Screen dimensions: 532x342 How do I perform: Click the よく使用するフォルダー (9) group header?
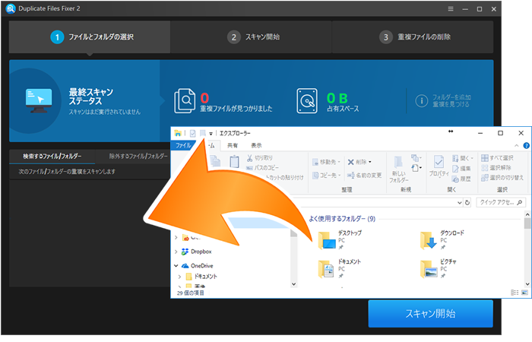[x=342, y=219]
